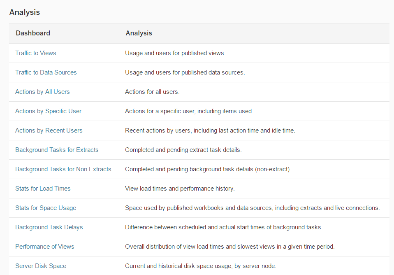
Task: Select the Actions by Recent Users link
Action: 49,131
